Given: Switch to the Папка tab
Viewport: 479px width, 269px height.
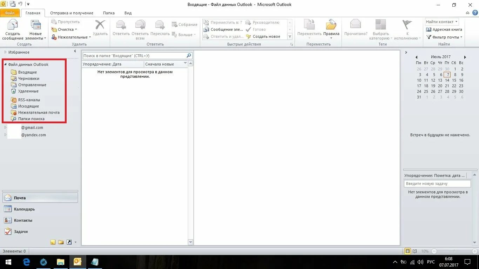Looking at the screenshot, I should point(109,13).
